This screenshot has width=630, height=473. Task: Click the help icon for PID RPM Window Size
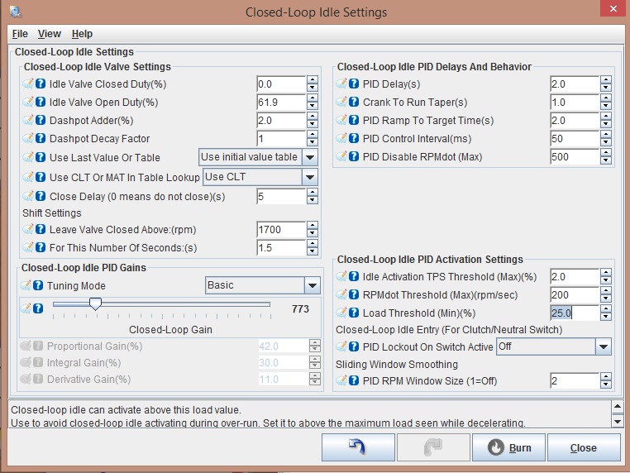[354, 380]
